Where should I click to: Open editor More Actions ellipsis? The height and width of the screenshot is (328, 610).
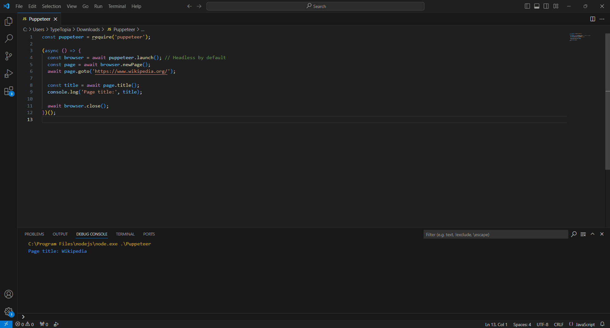point(602,19)
